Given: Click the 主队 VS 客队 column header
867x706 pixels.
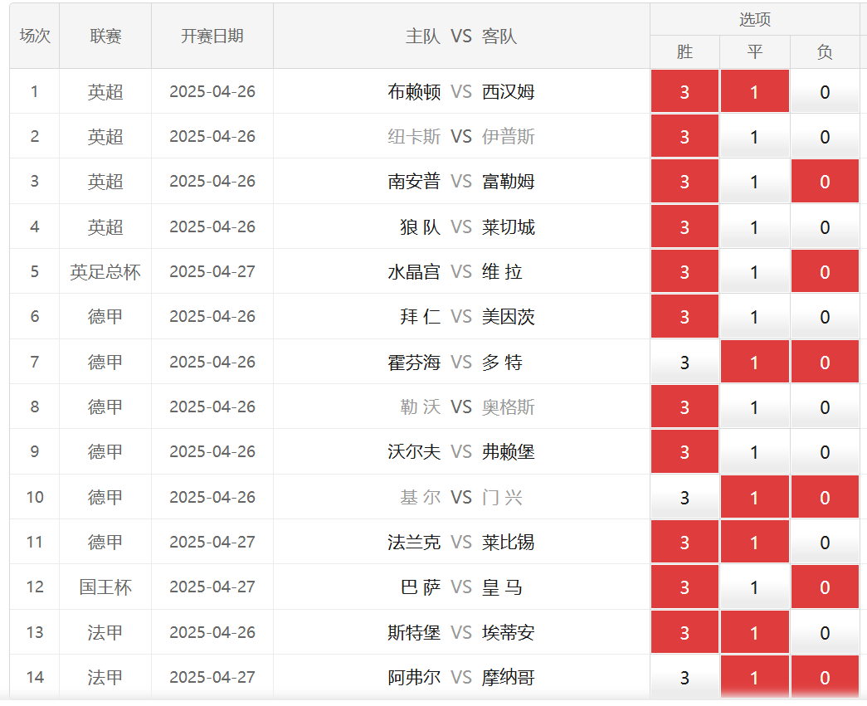Looking at the screenshot, I should click(461, 36).
